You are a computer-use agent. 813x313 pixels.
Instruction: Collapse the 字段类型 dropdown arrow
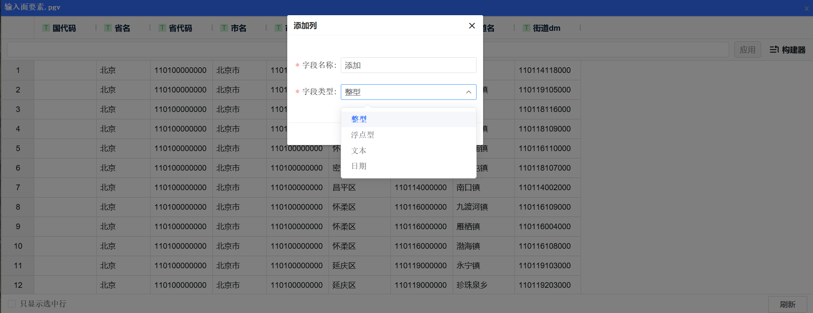[x=468, y=92]
